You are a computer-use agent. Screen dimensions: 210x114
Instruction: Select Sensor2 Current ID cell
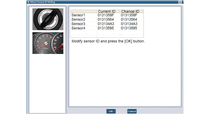point(108,20)
